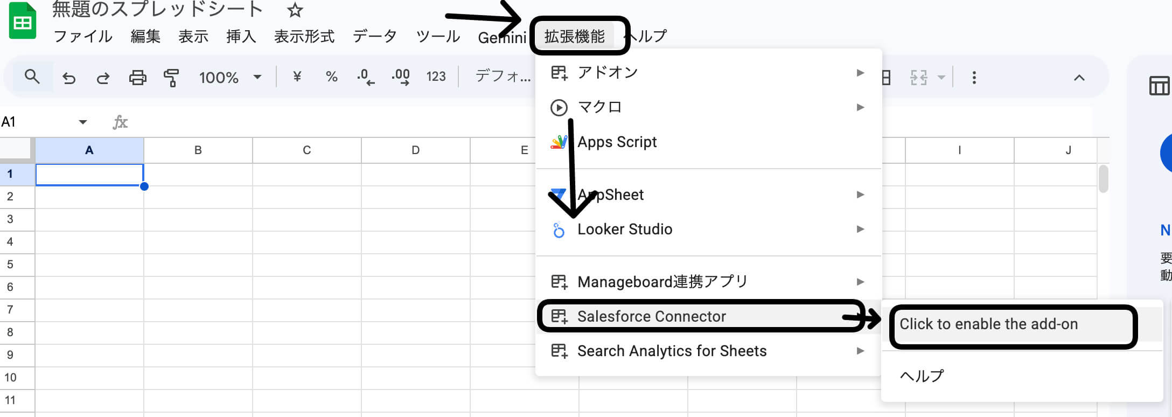
Task: Expand the マクロ submenu
Action: click(708, 107)
